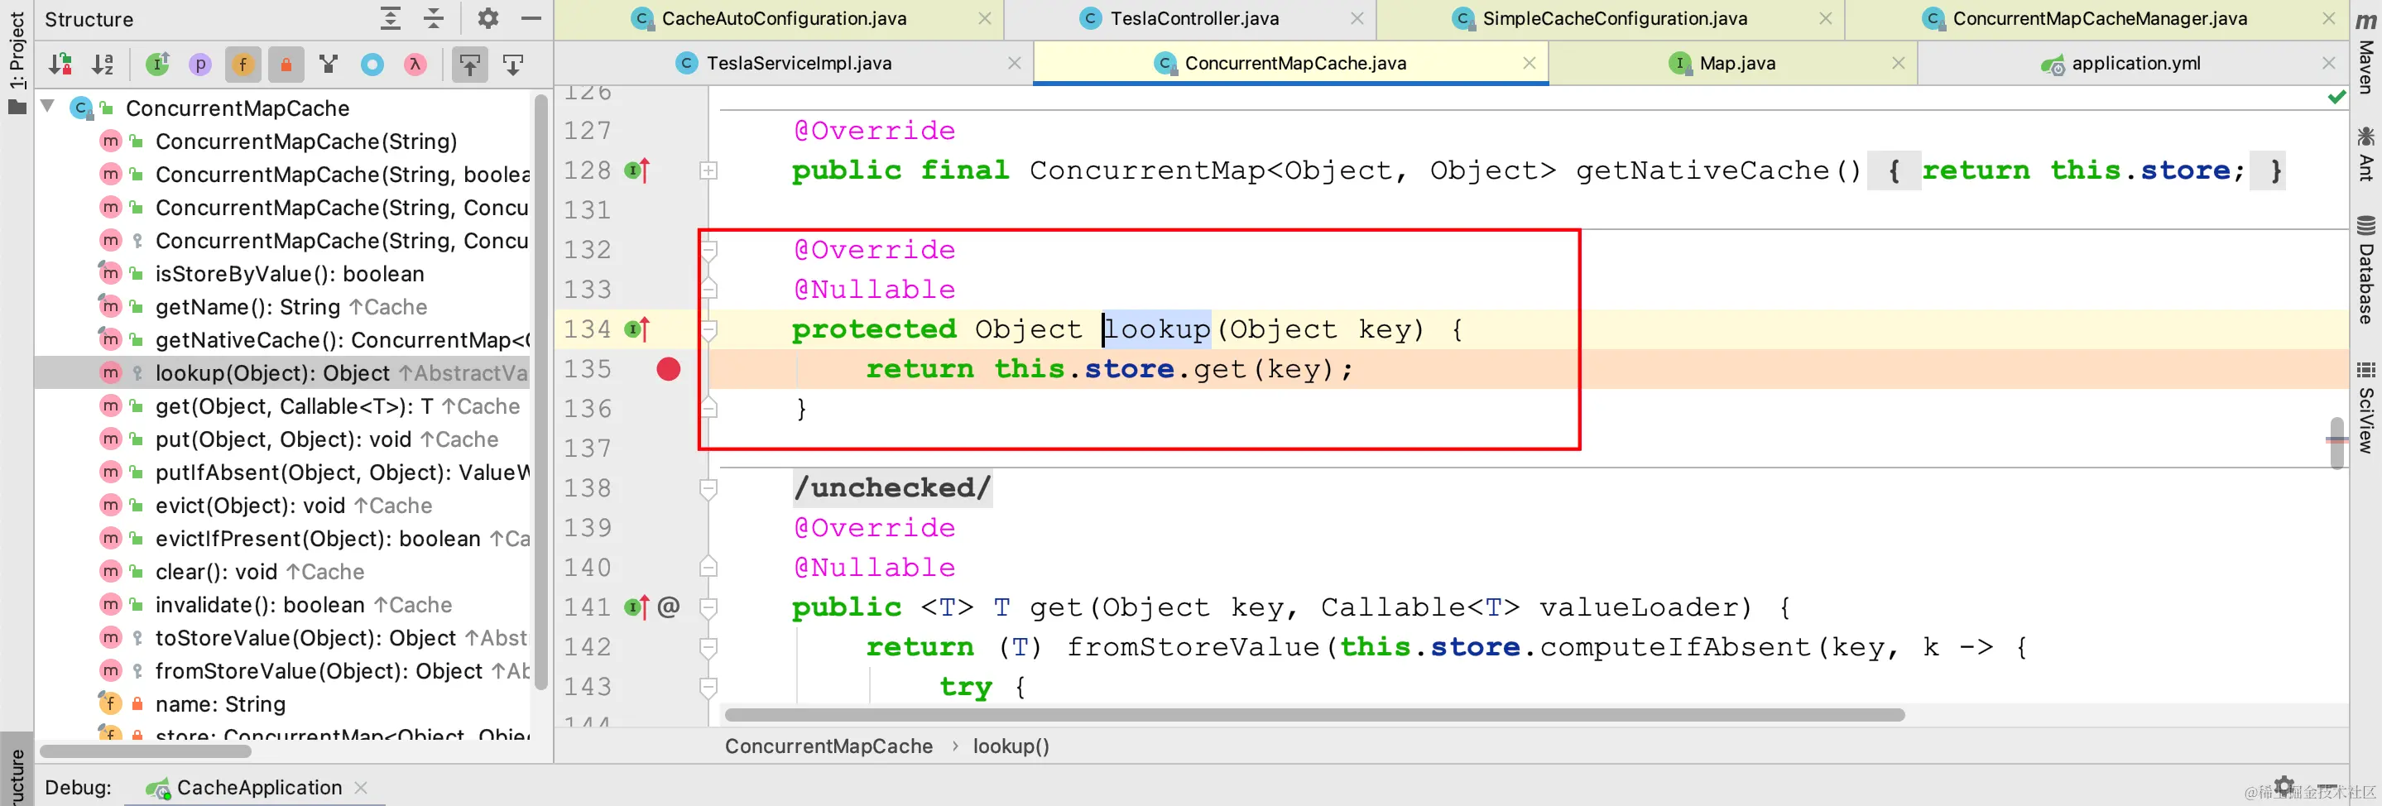Toggle blue circle filter in Structure toolbar
Image resolution: width=2382 pixels, height=806 pixels.
[372, 64]
